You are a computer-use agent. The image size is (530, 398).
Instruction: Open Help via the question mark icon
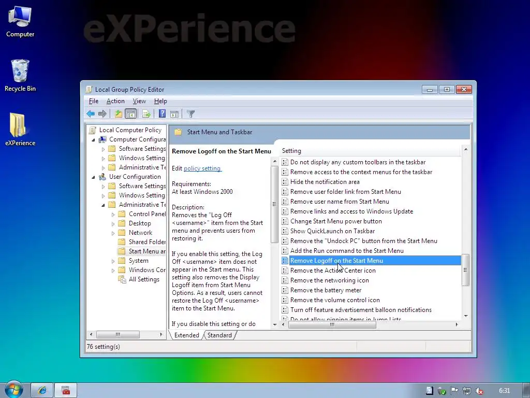point(162,113)
